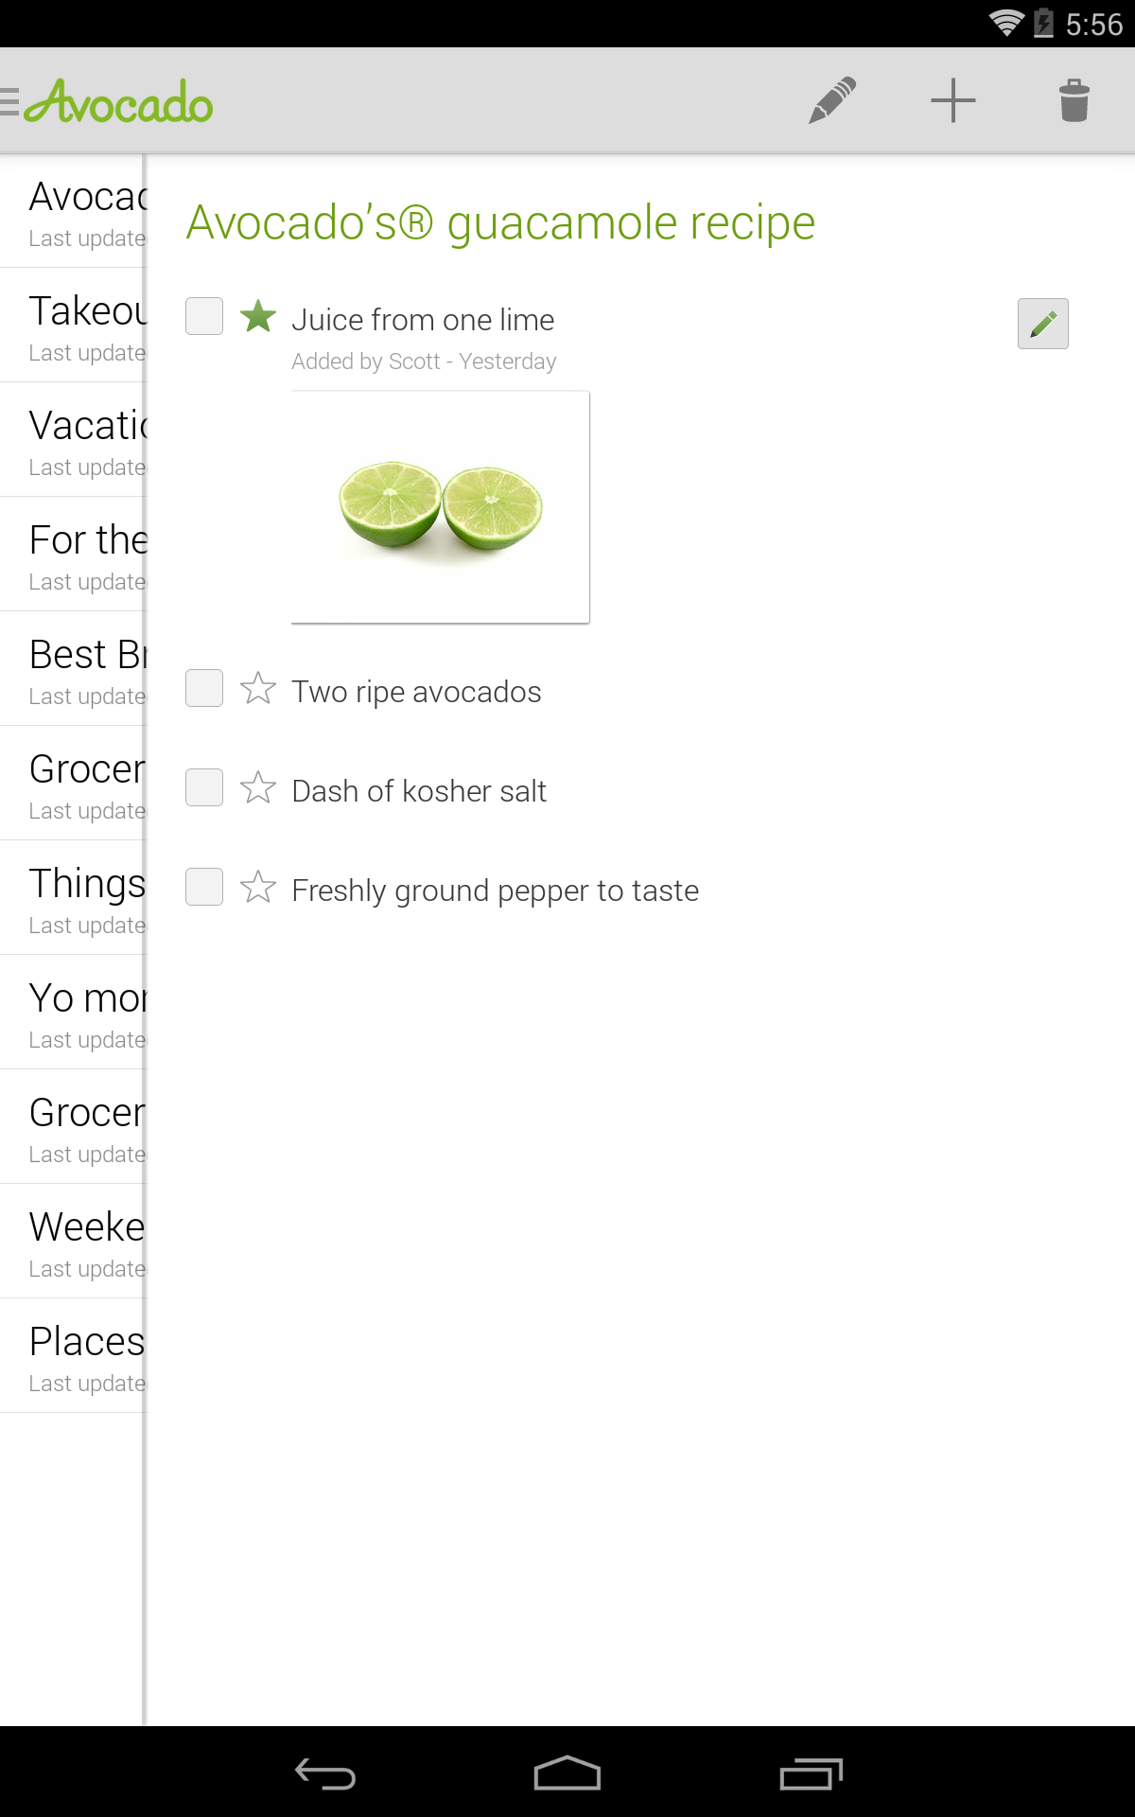Tap the trash can delete icon
1135x1817 pixels.
1074,100
